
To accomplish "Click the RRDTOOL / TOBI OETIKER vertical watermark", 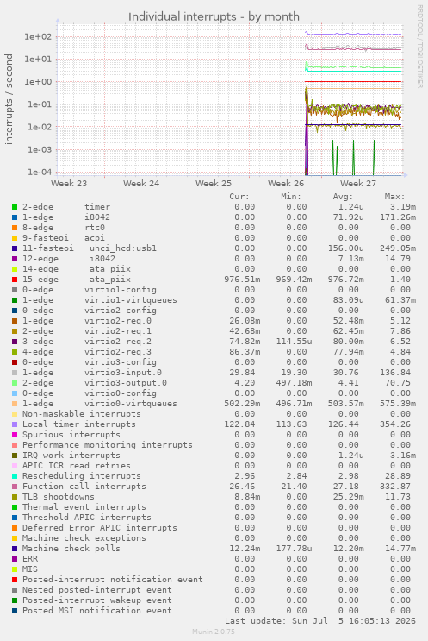I will point(420,47).
